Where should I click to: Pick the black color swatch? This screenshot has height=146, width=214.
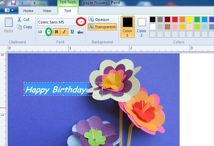tap(152, 20)
